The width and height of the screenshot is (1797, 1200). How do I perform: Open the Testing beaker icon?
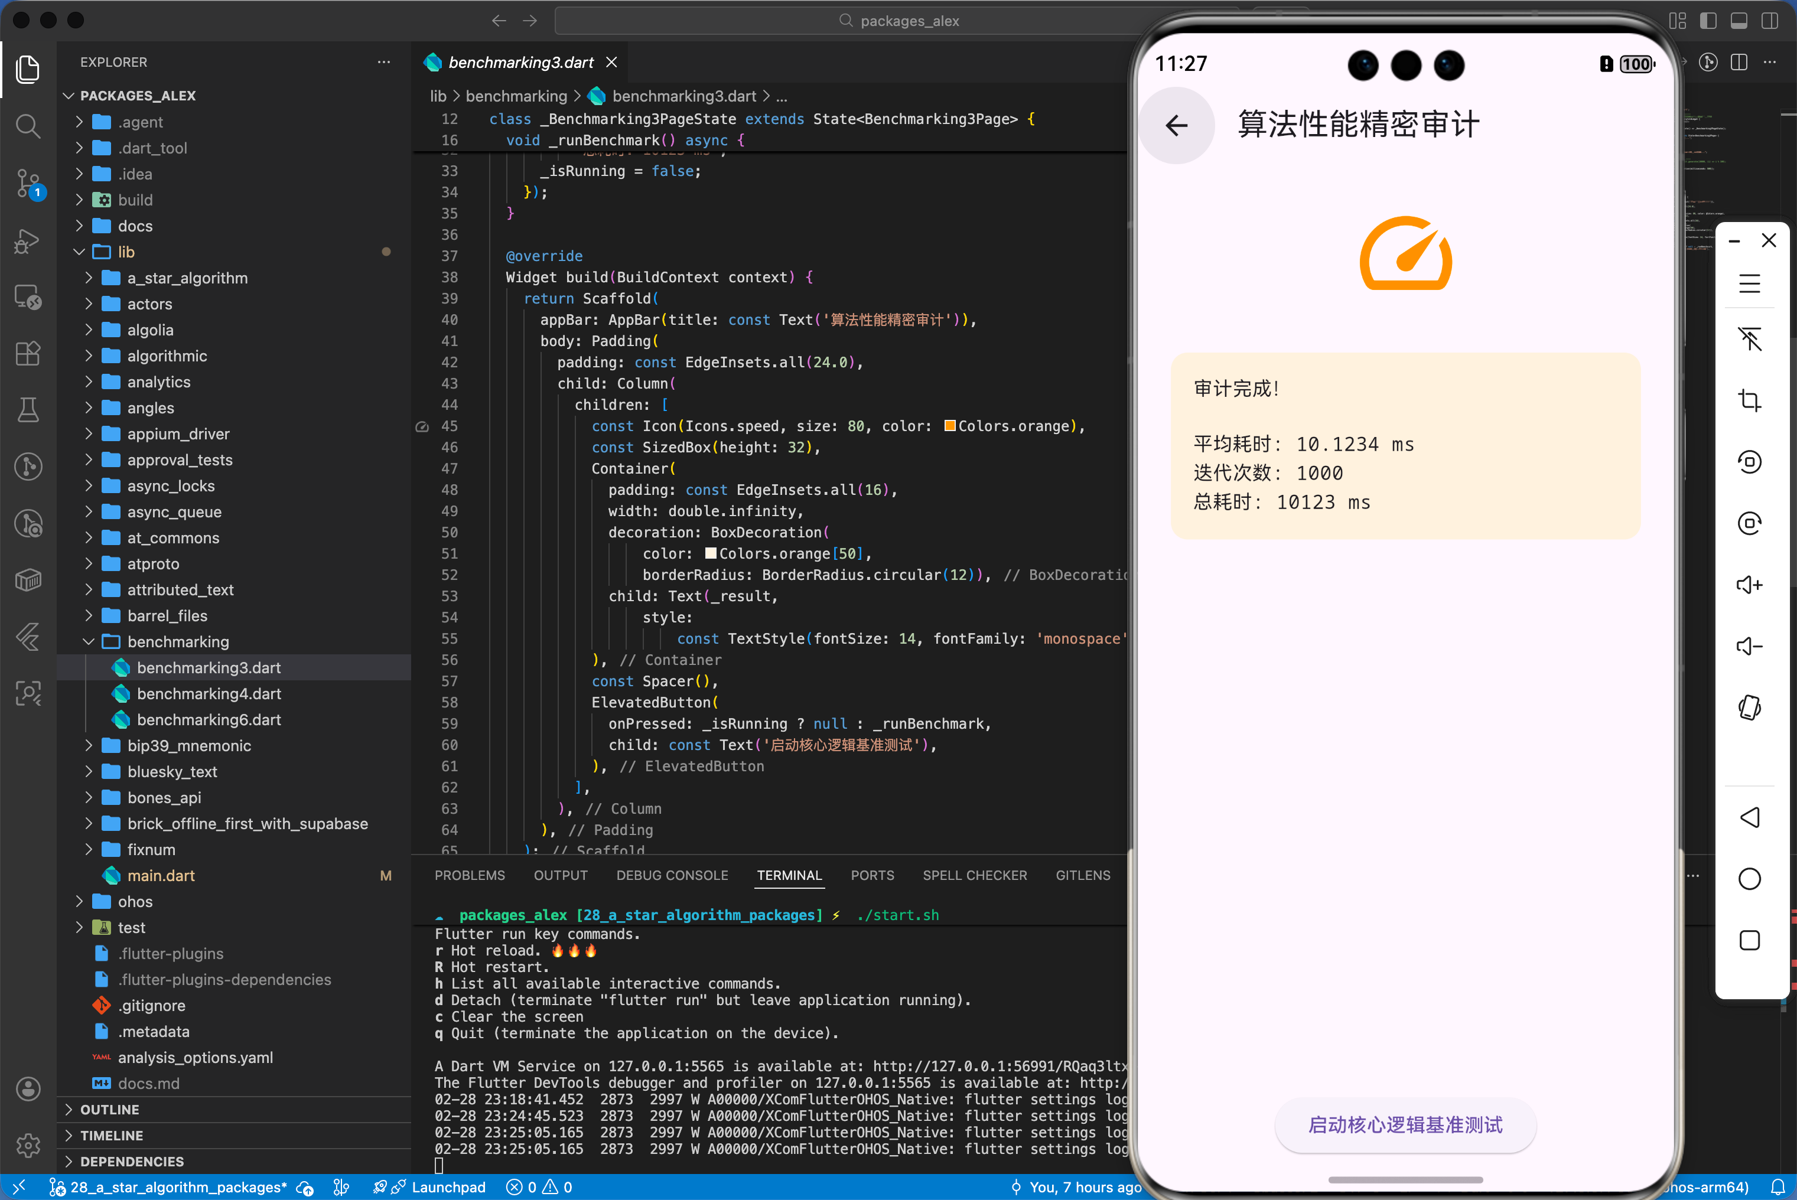click(x=28, y=409)
